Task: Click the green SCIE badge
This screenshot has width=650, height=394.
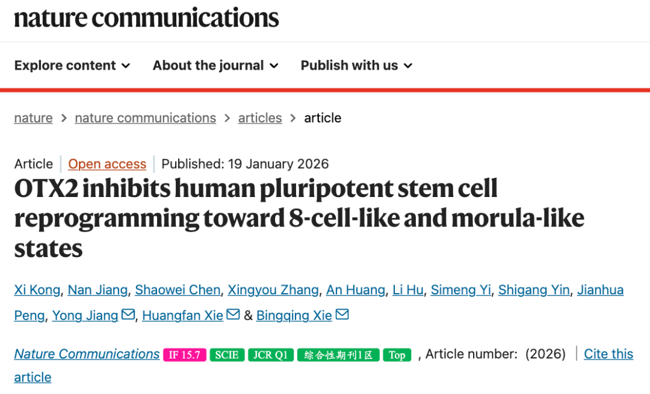Action: [x=227, y=355]
